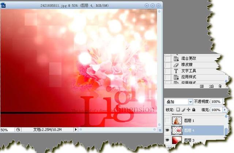Click the document's vertical scrollbar

click(159, 68)
